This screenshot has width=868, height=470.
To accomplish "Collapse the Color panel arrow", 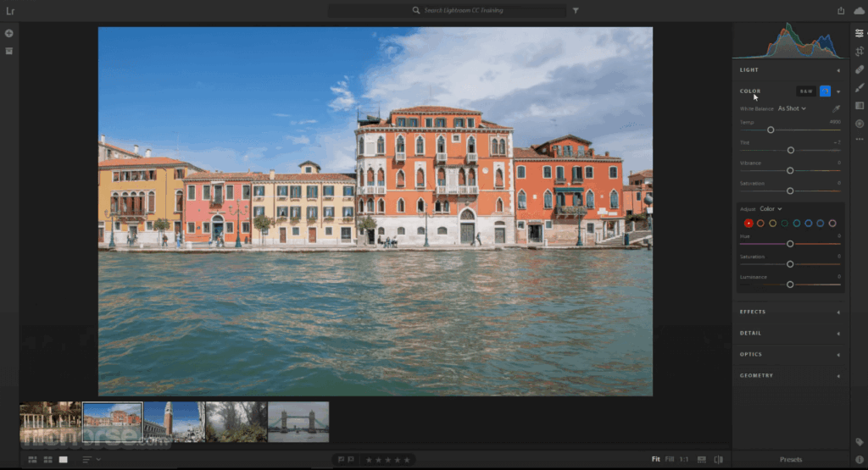I will pos(838,91).
